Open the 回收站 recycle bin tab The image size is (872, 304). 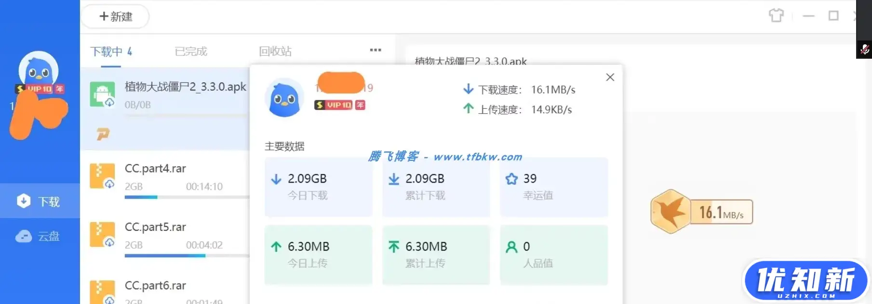pos(275,52)
